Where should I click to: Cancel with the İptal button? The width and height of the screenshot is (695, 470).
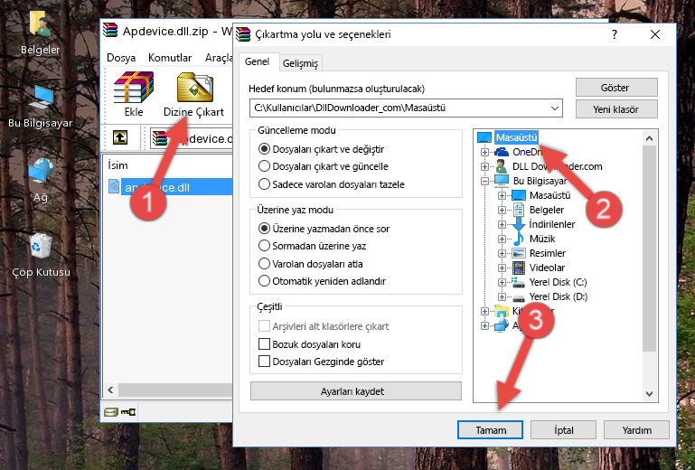click(x=563, y=430)
